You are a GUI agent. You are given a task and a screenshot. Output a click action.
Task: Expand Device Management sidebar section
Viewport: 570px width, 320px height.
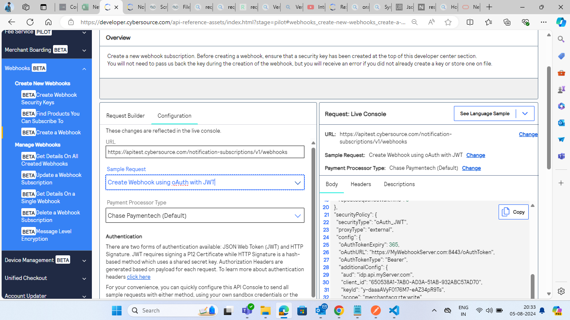pyautogui.click(x=84, y=260)
